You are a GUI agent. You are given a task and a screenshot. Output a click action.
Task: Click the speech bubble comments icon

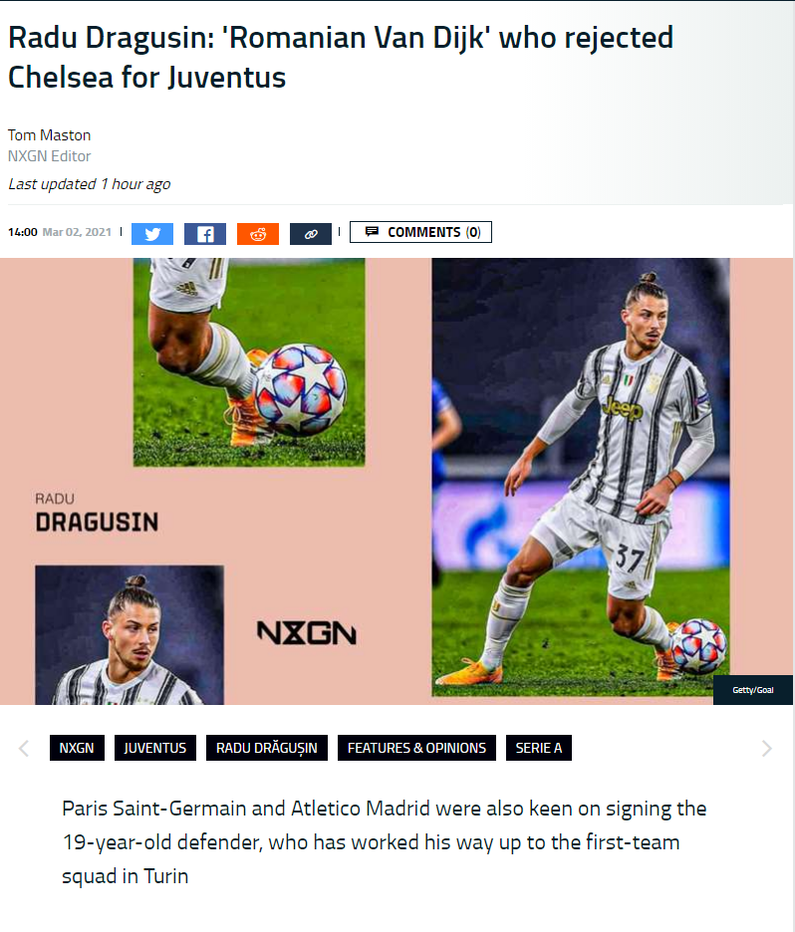[373, 232]
